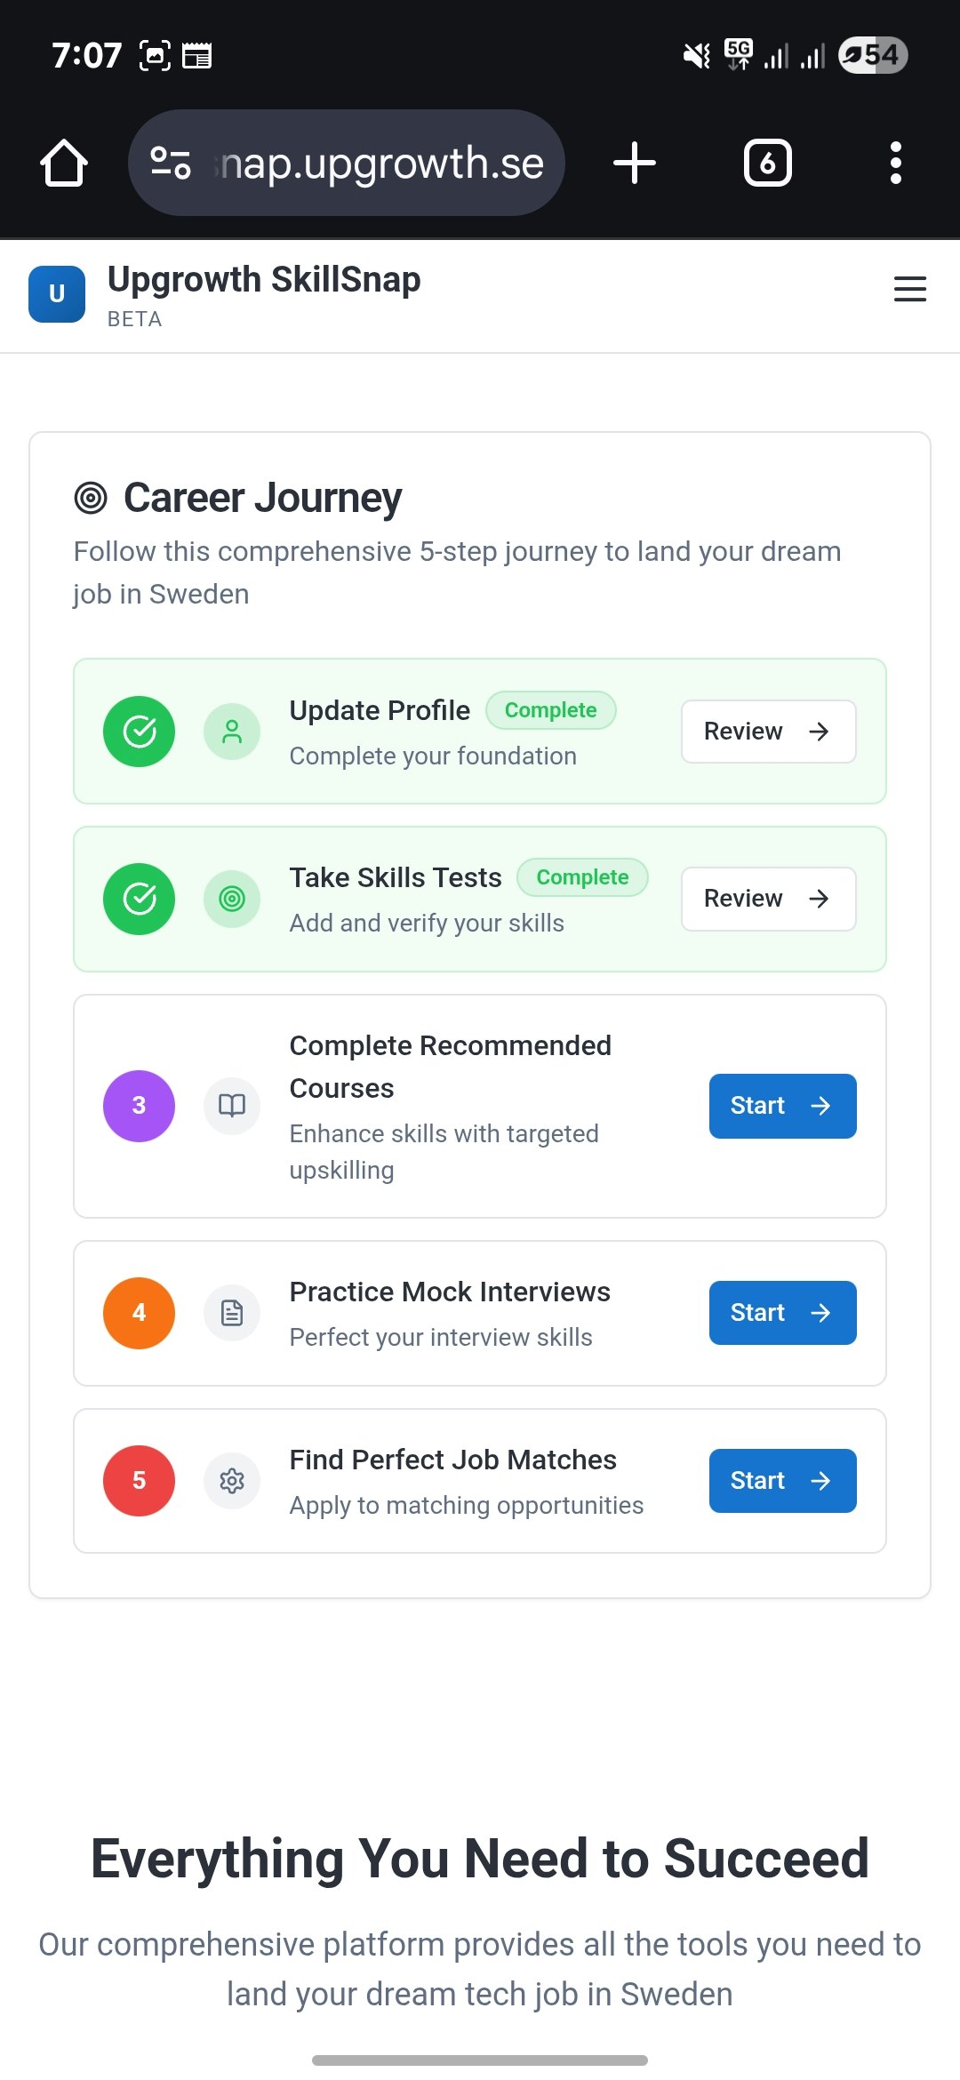Tap the book icon for Recommended Courses

232,1106
